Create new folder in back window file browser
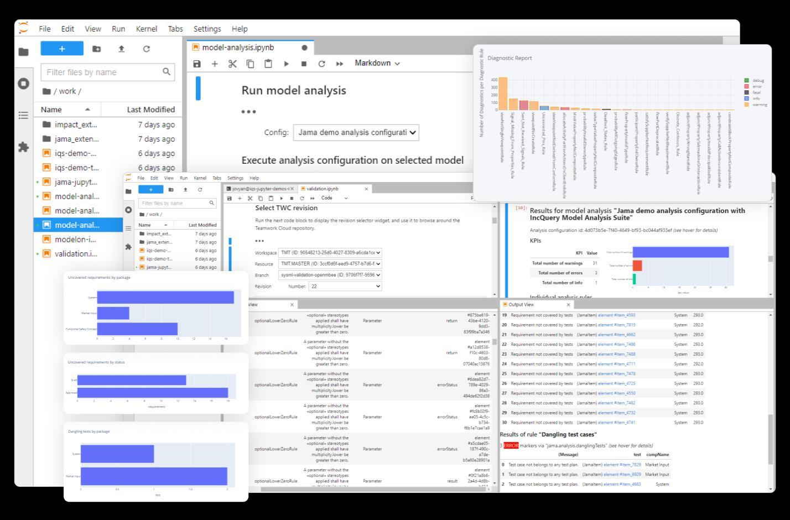This screenshot has height=520, width=790. 97,49
